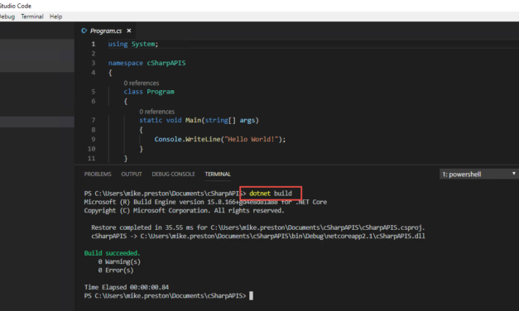
Task: Click 'static void Main(string[] args)' line
Action: pyautogui.click(x=199, y=121)
